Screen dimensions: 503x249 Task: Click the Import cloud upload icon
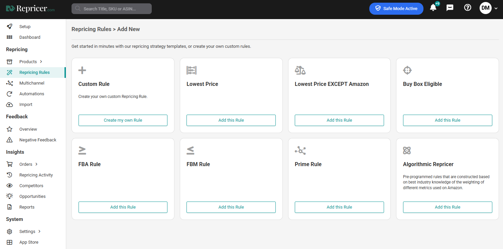pos(10,104)
